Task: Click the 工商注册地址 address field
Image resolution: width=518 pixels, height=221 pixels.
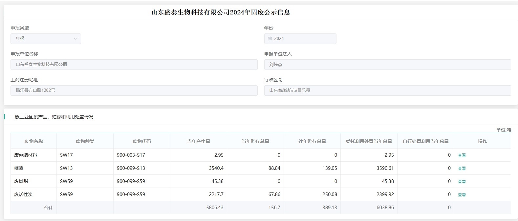Action: [134, 90]
